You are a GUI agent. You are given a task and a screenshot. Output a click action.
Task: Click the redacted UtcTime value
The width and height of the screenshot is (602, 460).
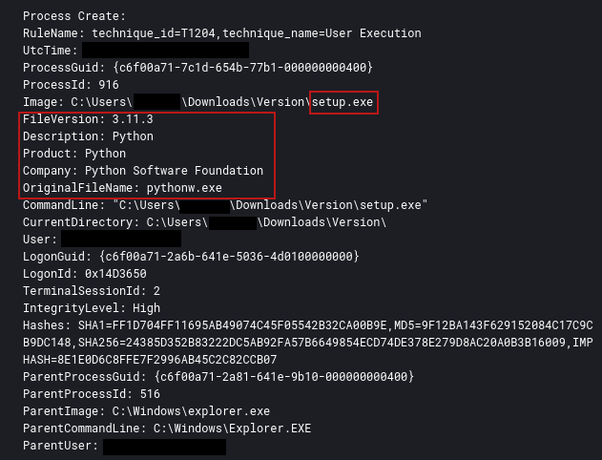point(165,51)
